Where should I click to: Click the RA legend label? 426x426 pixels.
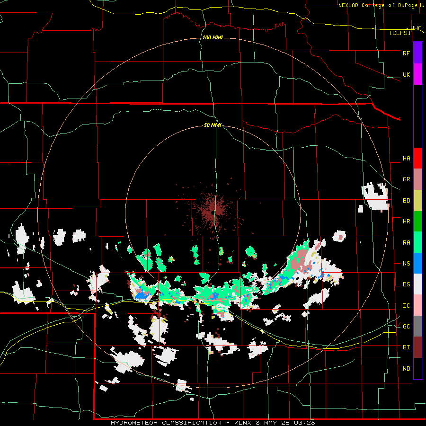click(x=406, y=242)
